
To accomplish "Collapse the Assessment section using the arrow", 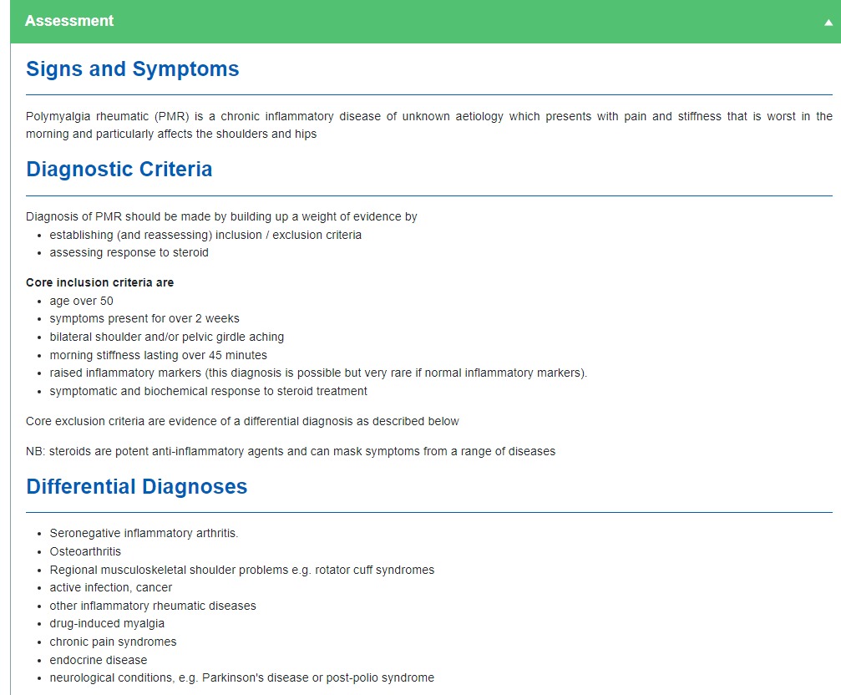I will coord(828,23).
